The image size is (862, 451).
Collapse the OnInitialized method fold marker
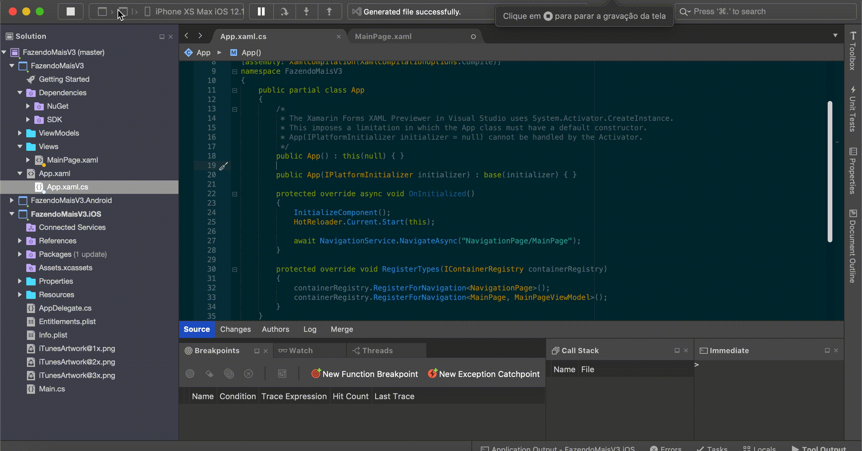235,194
